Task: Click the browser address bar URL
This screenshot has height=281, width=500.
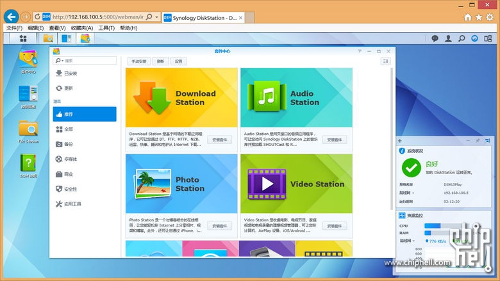Action: point(98,17)
